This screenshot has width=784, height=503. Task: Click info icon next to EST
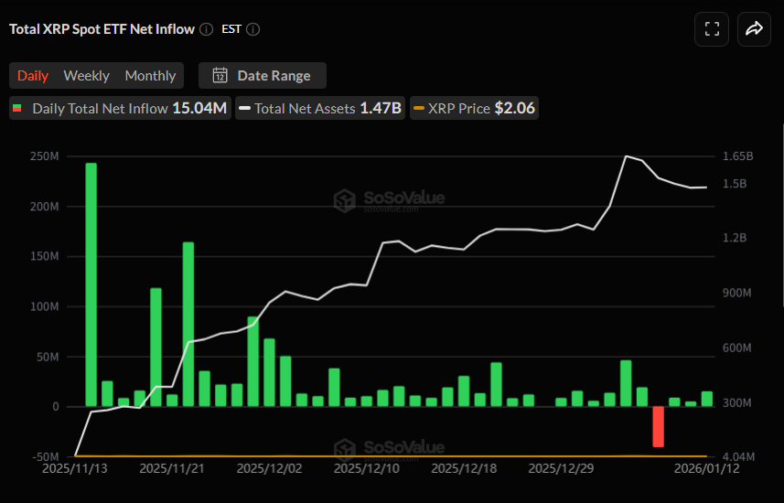pyautogui.click(x=253, y=29)
